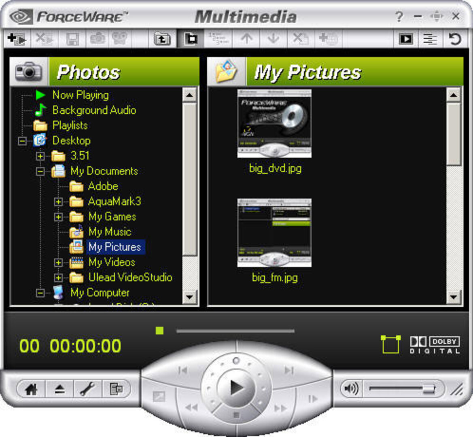Click the Photos camera icon

[x=29, y=72]
